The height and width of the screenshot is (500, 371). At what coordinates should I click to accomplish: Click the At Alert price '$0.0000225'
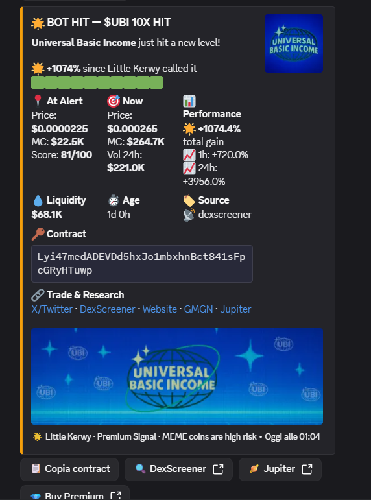tap(60, 129)
